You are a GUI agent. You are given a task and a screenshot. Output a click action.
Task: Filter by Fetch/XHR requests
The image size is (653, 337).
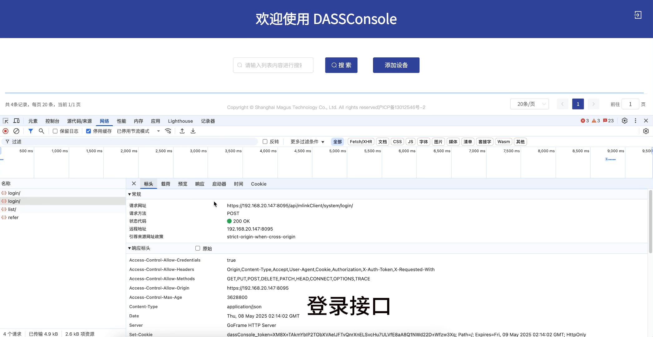pos(361,142)
